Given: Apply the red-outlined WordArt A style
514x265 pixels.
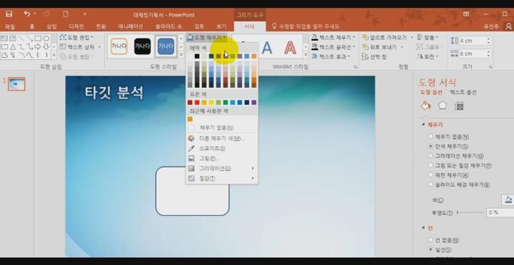Looking at the screenshot, I should [x=290, y=48].
